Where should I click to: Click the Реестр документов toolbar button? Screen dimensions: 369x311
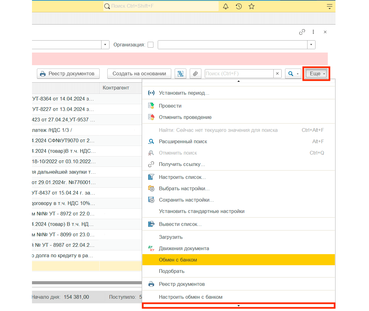coord(68,74)
